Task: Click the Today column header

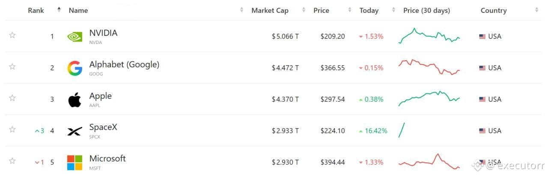Action: click(x=369, y=11)
